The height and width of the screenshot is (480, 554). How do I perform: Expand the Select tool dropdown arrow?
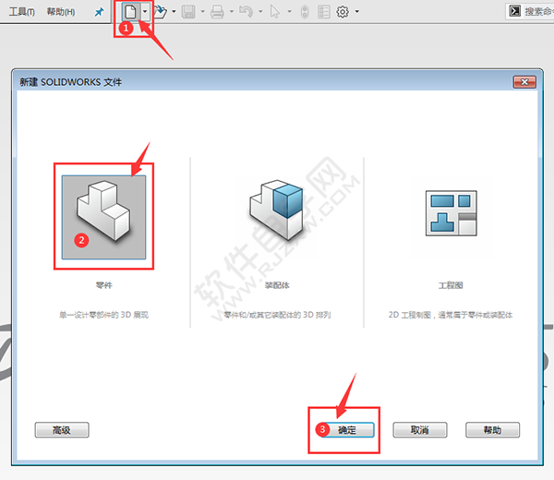290,12
